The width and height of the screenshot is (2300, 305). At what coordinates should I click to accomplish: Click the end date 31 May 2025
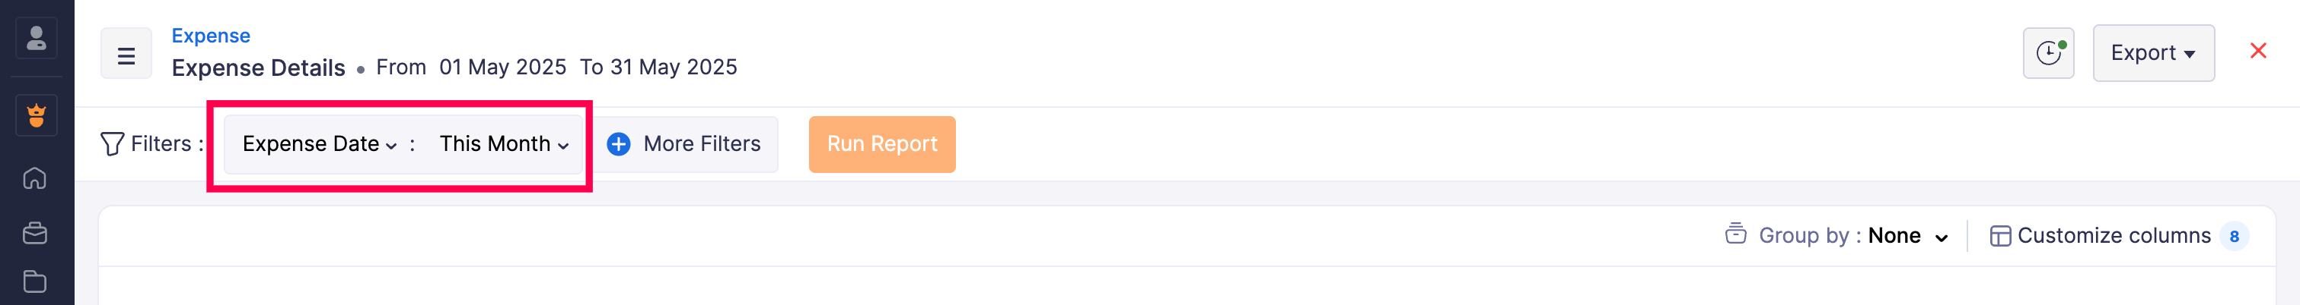674,68
